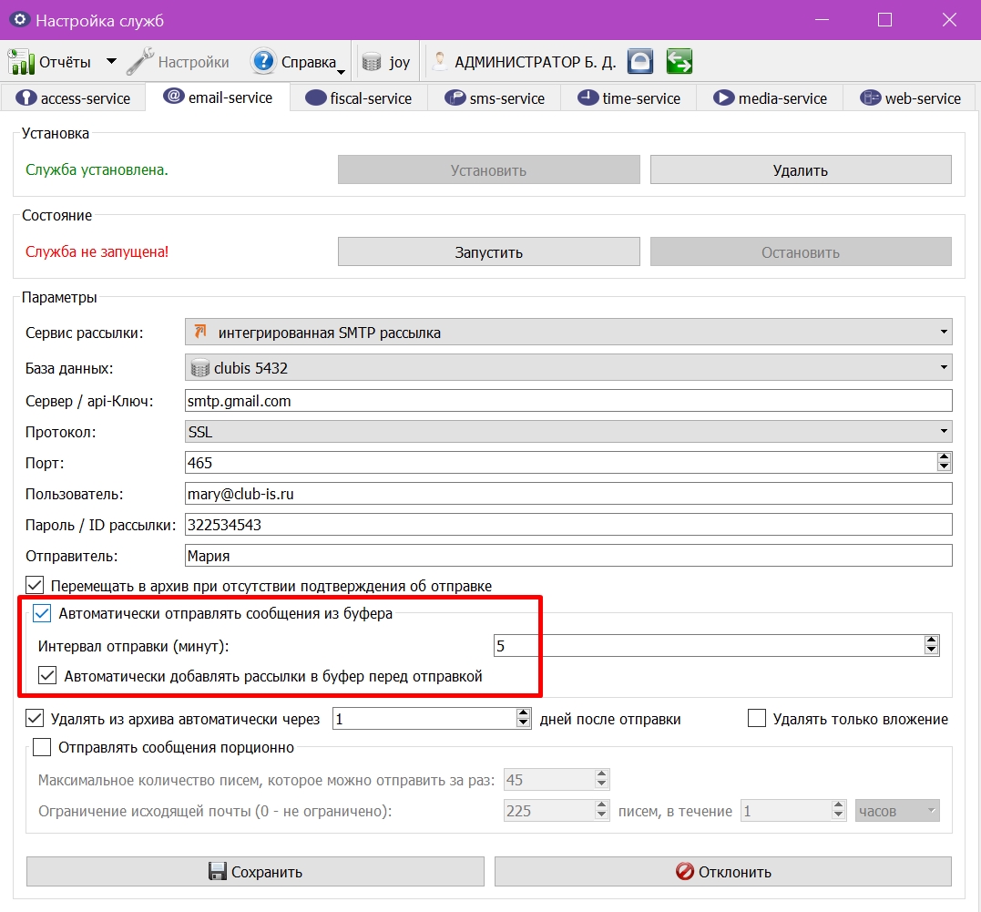Click the Пользователь email field
The image size is (981, 912).
(568, 494)
